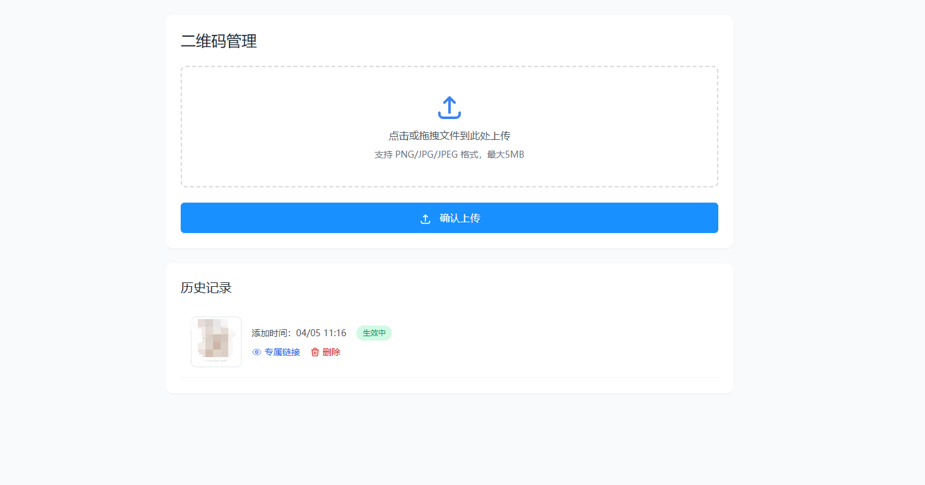Click the upload icon inside the 确认上传 button
925x485 pixels.
425,218
